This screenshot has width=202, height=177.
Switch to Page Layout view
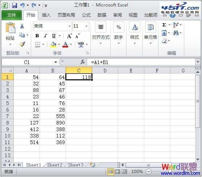tap(118, 172)
